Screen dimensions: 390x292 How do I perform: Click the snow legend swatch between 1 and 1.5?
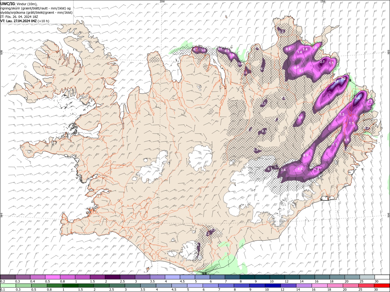click(x=83, y=277)
